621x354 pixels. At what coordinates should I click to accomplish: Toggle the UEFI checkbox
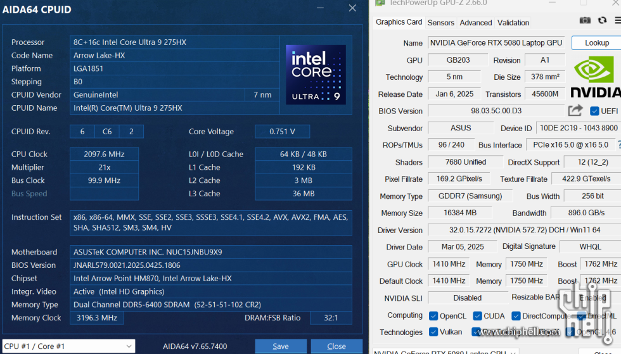(594, 111)
